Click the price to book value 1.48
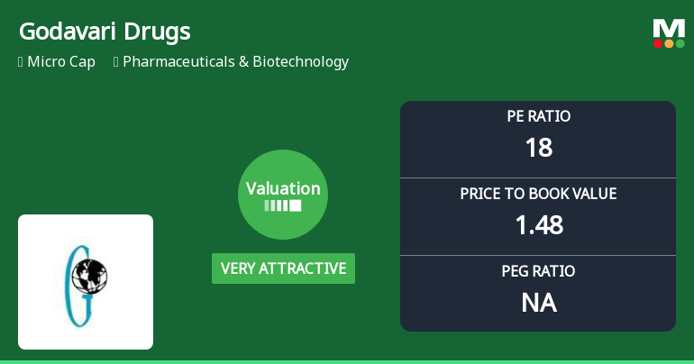This screenshot has height=364, width=694. [x=538, y=225]
